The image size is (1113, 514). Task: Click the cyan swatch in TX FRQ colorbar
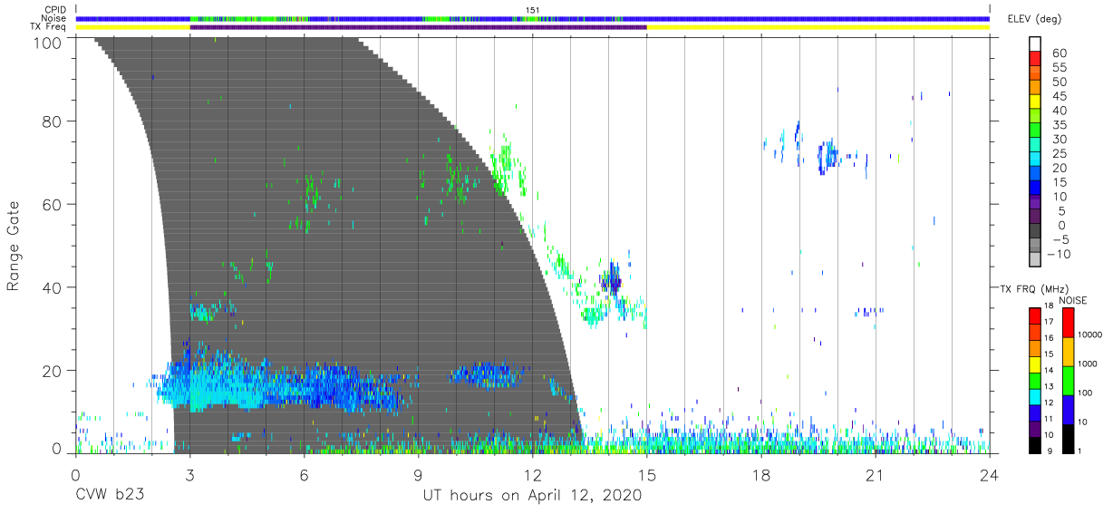pos(1035,396)
